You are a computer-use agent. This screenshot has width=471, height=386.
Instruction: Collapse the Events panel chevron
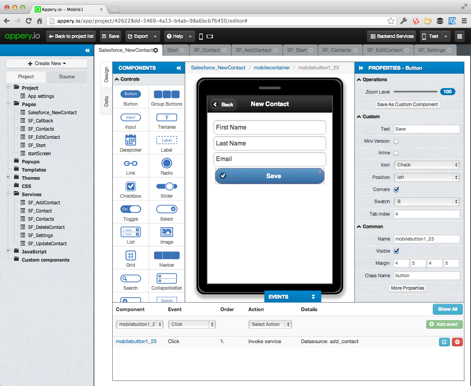[313, 297]
